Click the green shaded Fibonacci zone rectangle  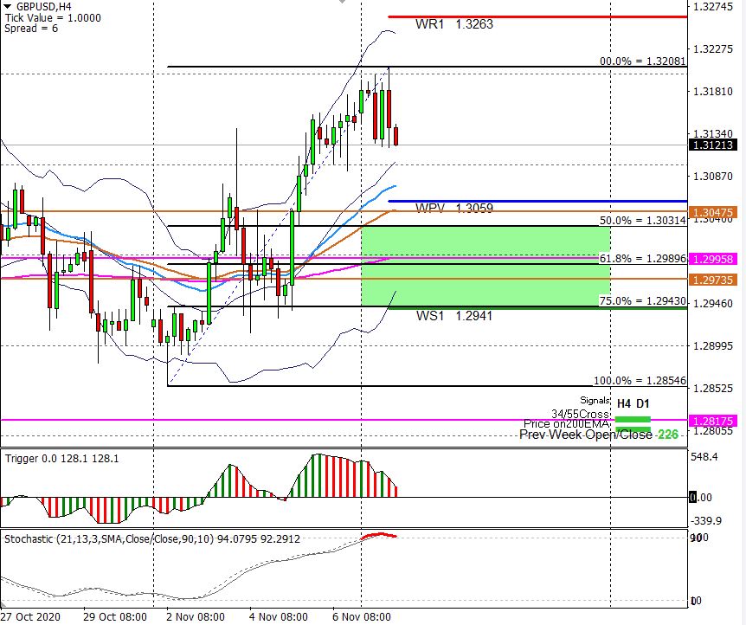[x=486, y=267]
